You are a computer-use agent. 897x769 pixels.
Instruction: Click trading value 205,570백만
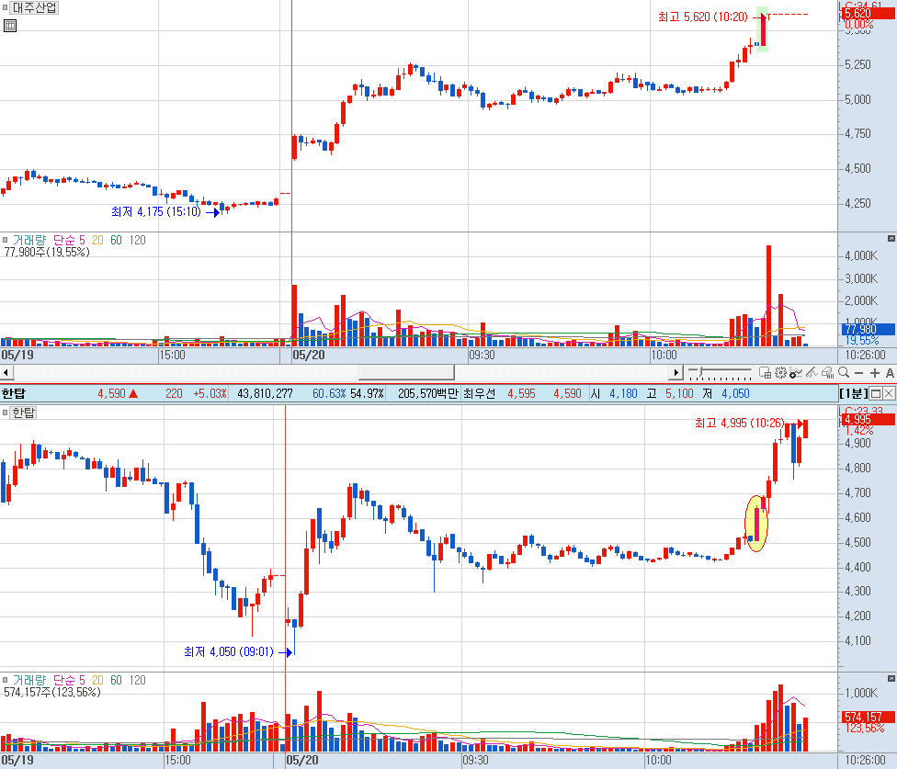tap(428, 393)
